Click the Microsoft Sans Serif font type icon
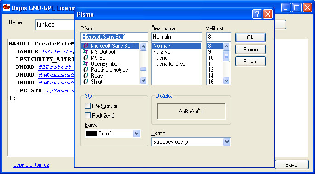 86,46
